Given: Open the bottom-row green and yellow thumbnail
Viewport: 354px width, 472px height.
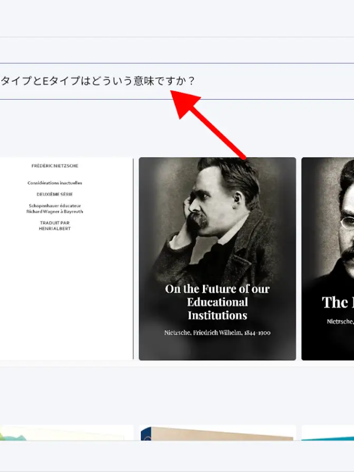Looking at the screenshot, I should 66,433.
